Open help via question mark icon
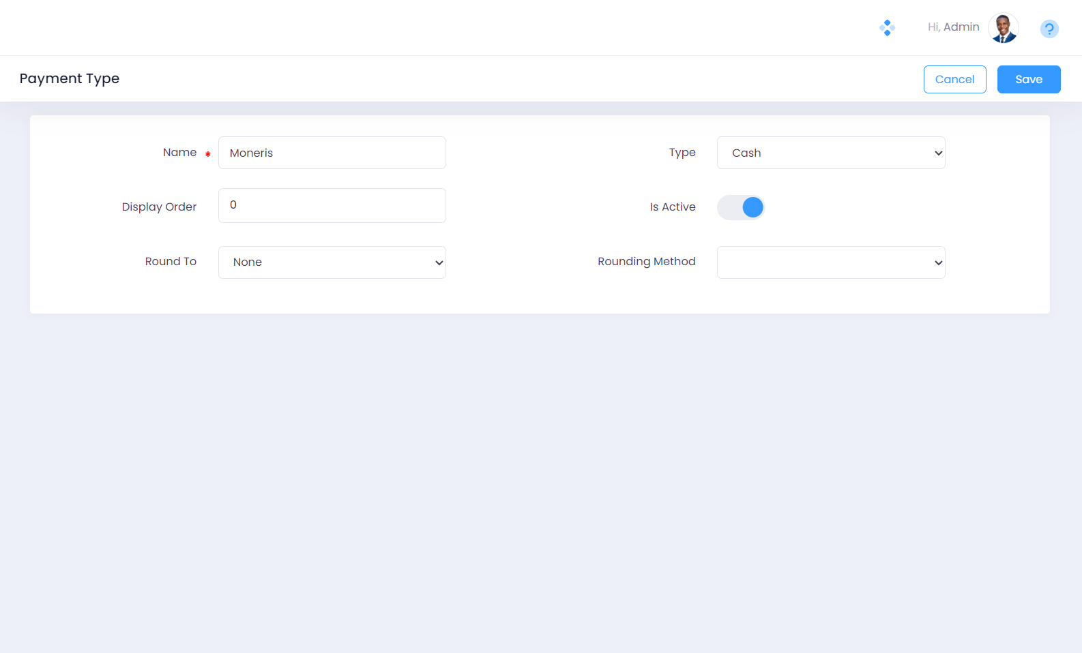The width and height of the screenshot is (1082, 653). click(1049, 29)
